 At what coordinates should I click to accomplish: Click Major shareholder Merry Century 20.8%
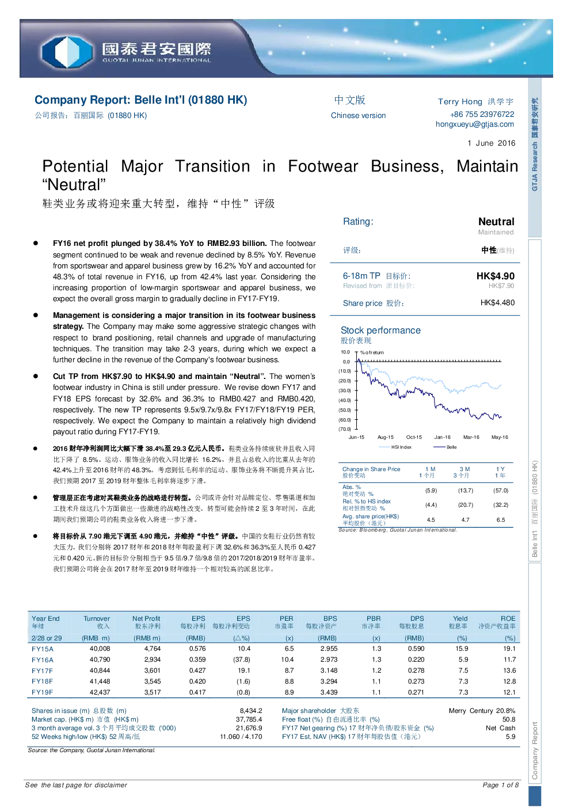[482, 711]
